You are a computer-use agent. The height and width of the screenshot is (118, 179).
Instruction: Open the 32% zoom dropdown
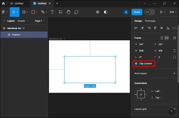coord(173,12)
